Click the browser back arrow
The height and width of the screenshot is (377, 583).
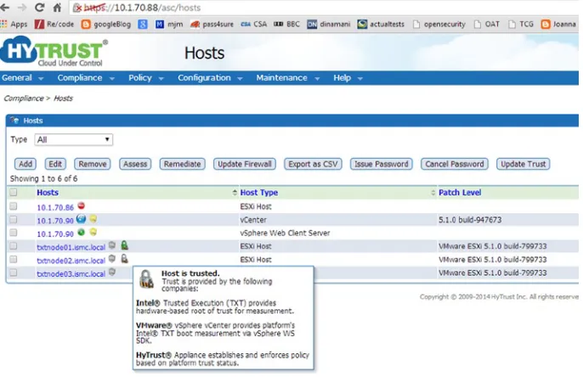click(5, 8)
